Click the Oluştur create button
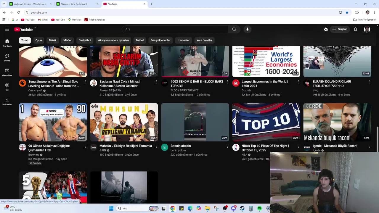This screenshot has height=213, width=379. (340, 29)
